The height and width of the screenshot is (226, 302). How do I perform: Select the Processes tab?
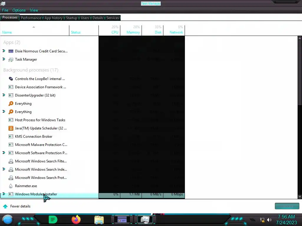point(10,17)
